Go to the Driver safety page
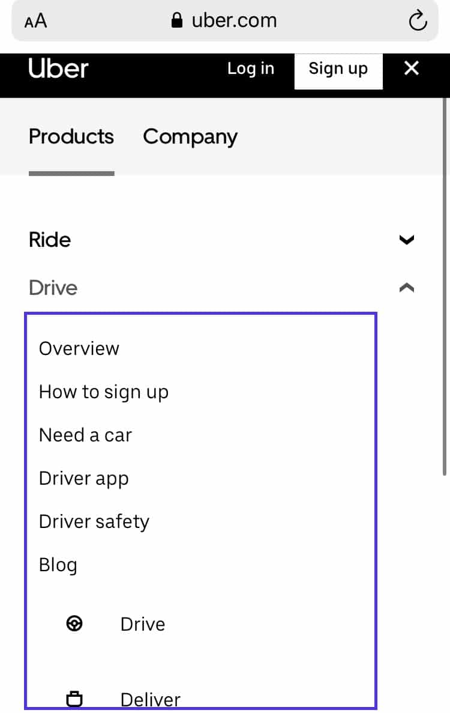Image resolution: width=450 pixels, height=713 pixels. point(94,521)
